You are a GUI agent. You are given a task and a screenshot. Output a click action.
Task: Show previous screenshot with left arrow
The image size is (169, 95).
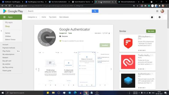click(x=36, y=69)
